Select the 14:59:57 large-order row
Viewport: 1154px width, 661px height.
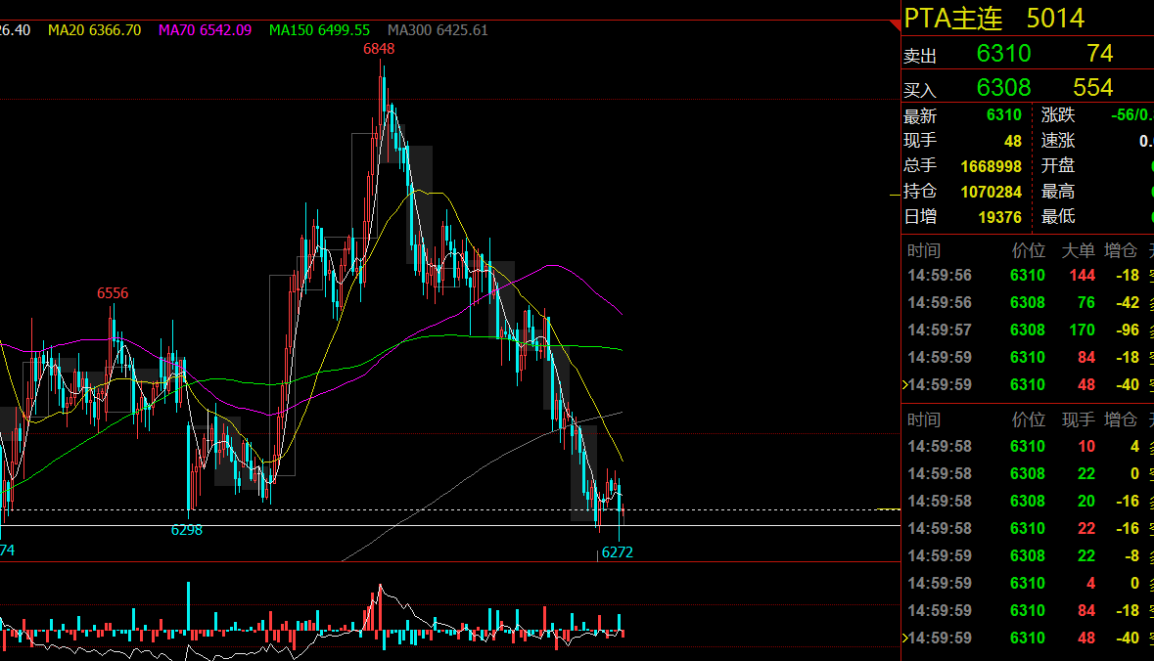tap(1026, 330)
